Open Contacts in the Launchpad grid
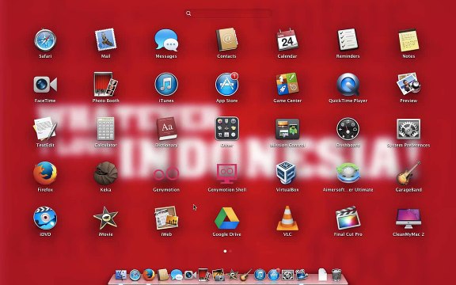Screen dimensions: 456x285 226,40
